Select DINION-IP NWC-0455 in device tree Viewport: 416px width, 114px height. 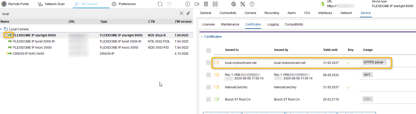click(x=29, y=54)
